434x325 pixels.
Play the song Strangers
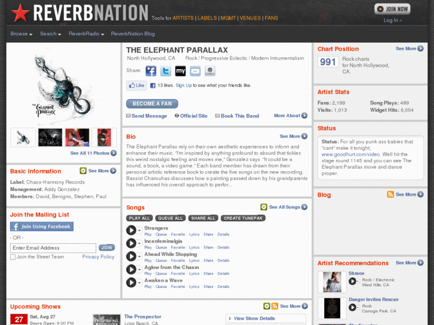click(x=131, y=230)
